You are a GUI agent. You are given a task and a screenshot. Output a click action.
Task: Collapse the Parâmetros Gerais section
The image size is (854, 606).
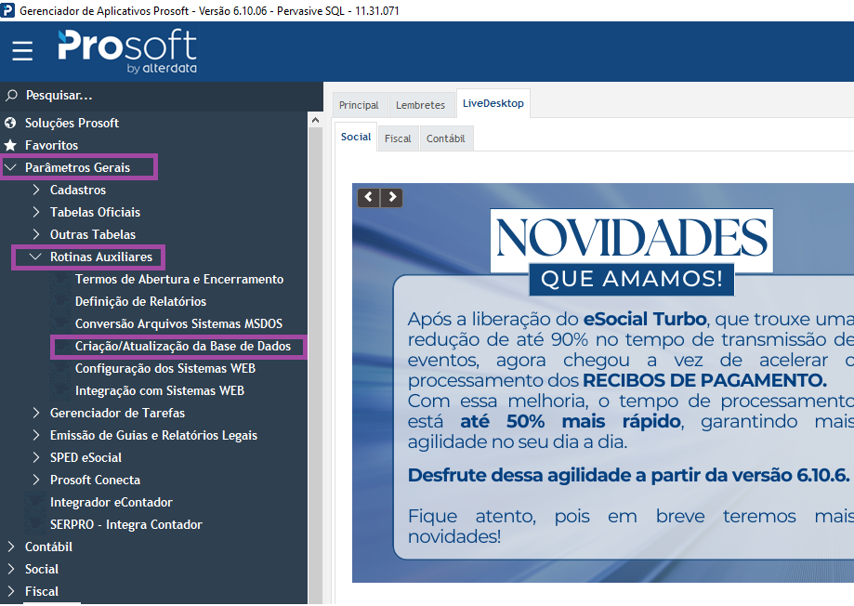tap(10, 167)
